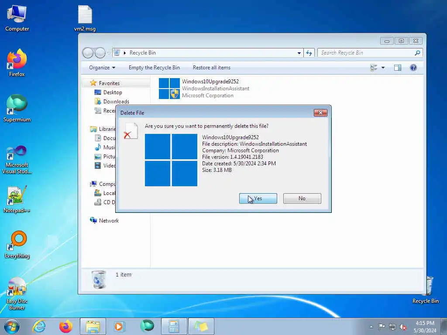Click the Windows Explorer taskbar button
Viewport: 447px width, 335px height.
[x=93, y=326]
